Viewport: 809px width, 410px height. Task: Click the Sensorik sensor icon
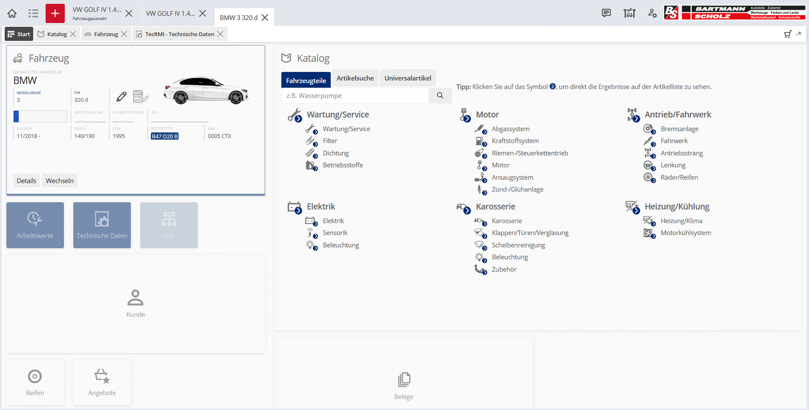click(x=311, y=233)
